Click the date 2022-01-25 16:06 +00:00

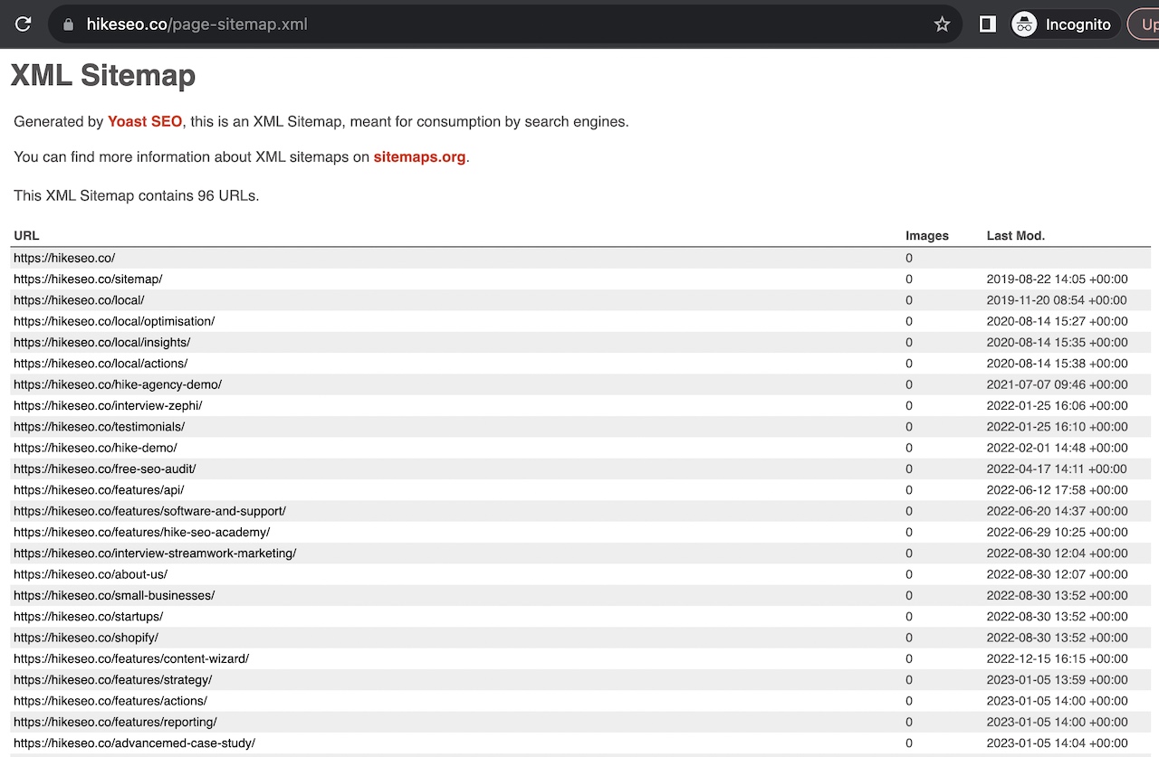pyautogui.click(x=1057, y=405)
